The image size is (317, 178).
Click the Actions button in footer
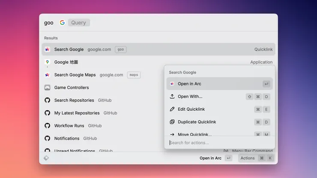(x=256, y=158)
